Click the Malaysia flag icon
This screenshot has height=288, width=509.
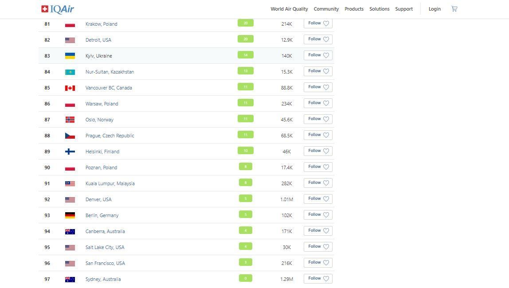[x=70, y=183]
